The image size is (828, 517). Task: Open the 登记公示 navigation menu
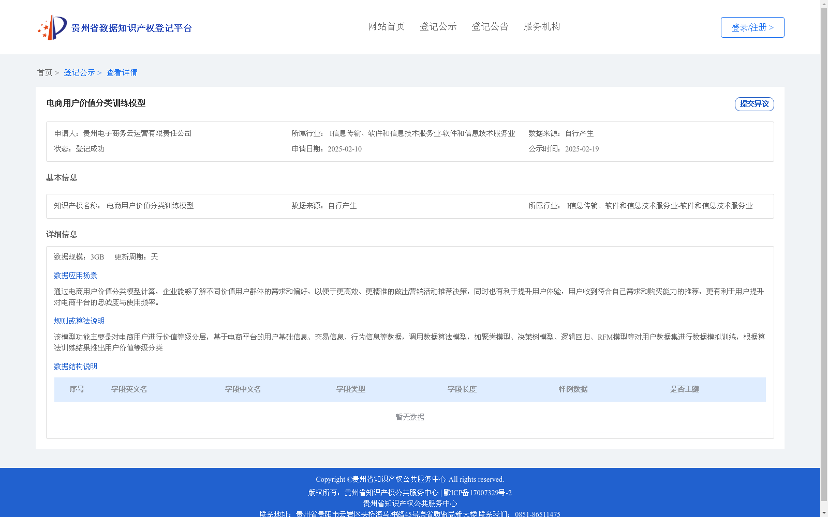pyautogui.click(x=438, y=26)
